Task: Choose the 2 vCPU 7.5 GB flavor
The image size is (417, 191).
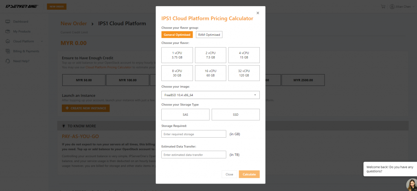Action: coord(211,55)
